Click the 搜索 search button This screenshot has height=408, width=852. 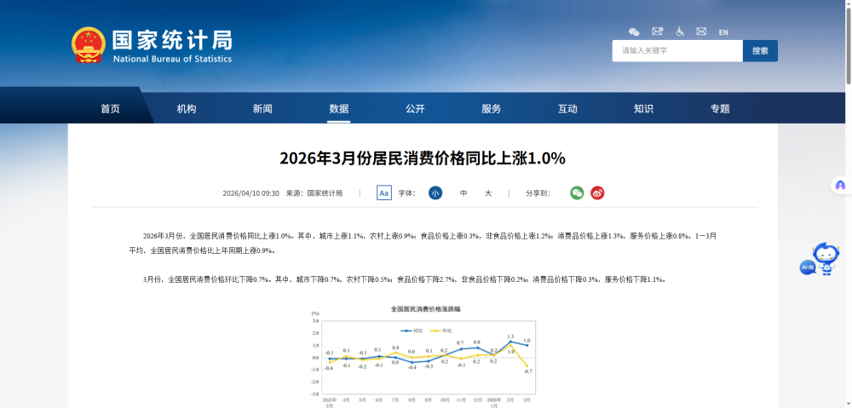tap(760, 51)
